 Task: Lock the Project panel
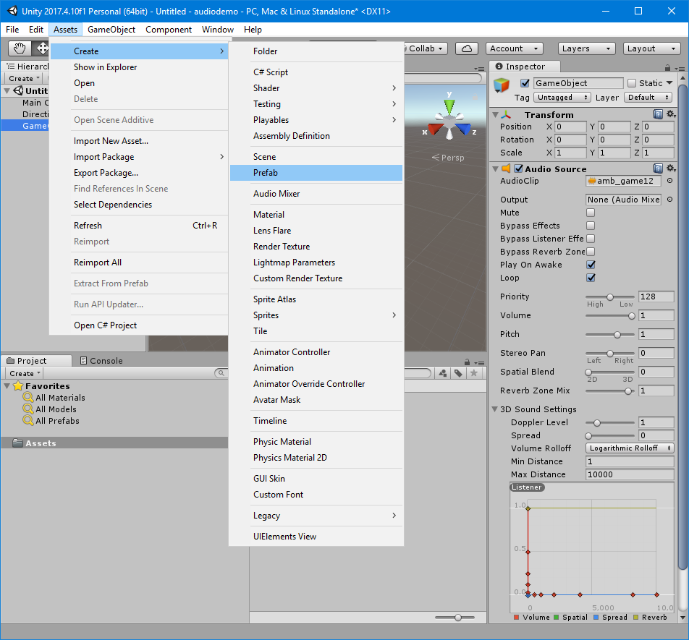click(x=467, y=362)
